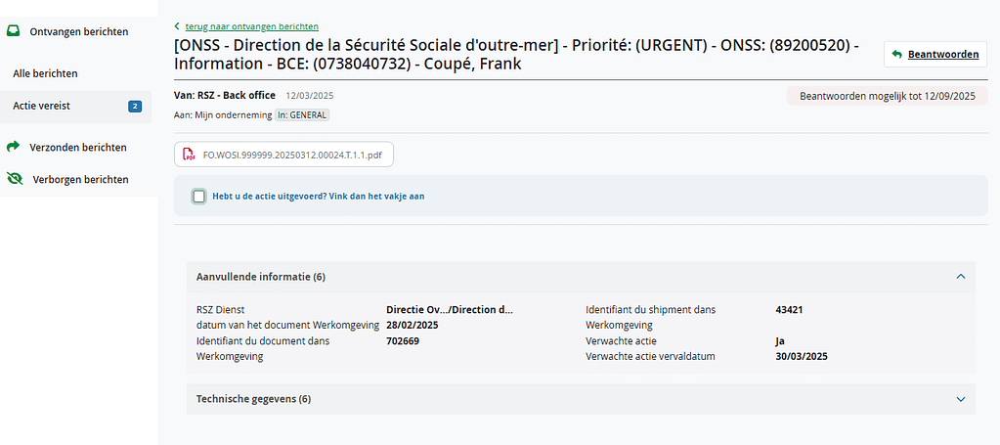Click the green arrow icon for Verzonden berichten
The height and width of the screenshot is (445, 1000).
coord(14,147)
